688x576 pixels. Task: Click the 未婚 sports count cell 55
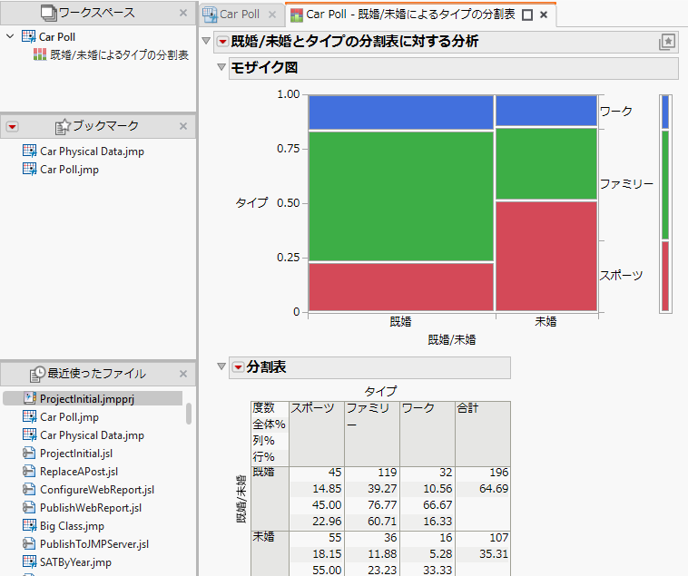tap(317, 537)
